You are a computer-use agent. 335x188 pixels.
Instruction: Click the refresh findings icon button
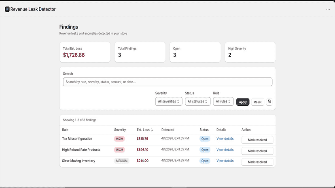pyautogui.click(x=269, y=101)
